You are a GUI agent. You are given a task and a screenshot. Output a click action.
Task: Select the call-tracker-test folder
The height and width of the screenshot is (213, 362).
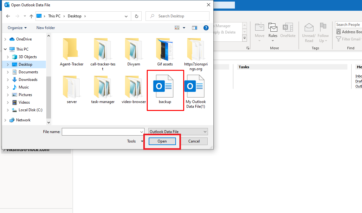tap(103, 54)
